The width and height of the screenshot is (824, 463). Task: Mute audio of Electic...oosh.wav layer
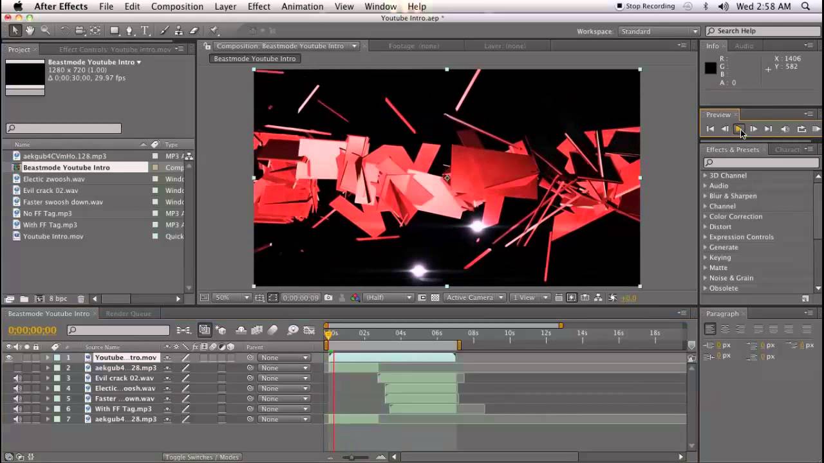coord(18,388)
